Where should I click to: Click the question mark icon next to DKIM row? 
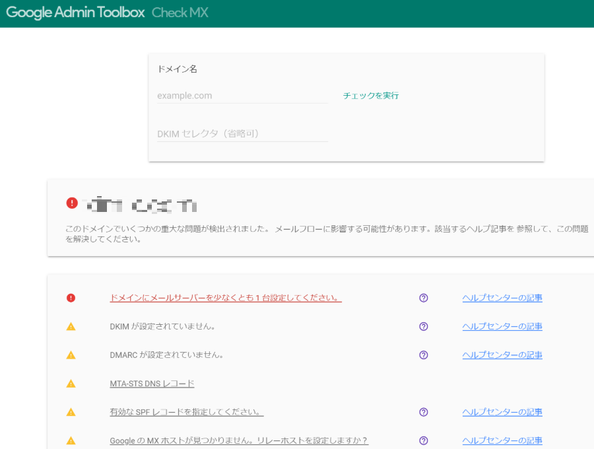(423, 326)
